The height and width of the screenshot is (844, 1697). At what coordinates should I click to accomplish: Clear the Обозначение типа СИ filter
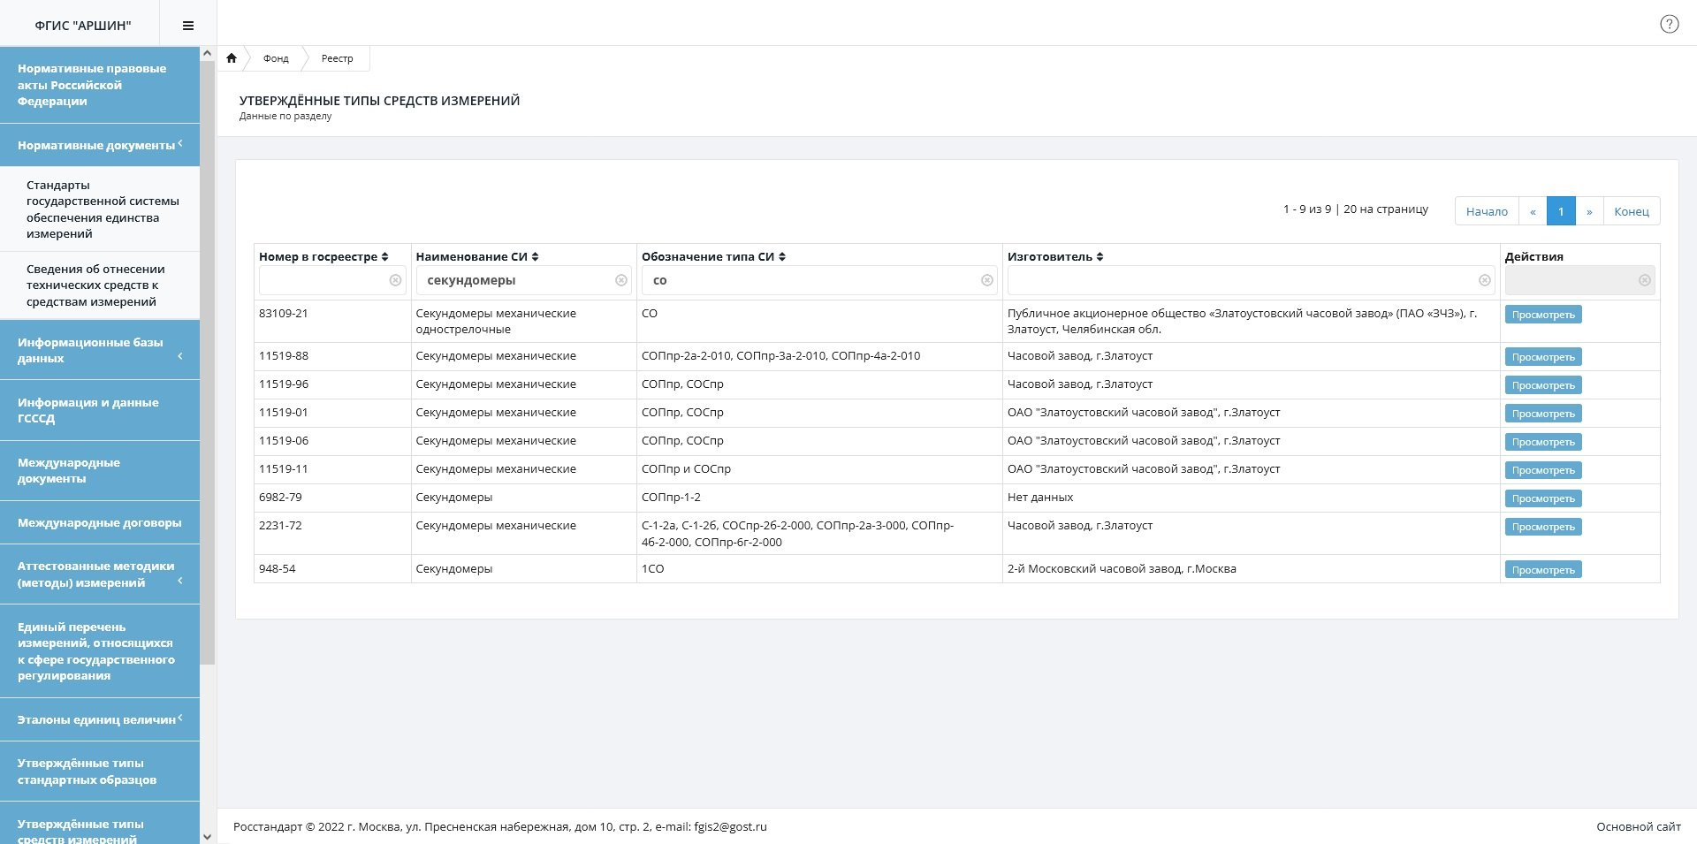pos(987,280)
